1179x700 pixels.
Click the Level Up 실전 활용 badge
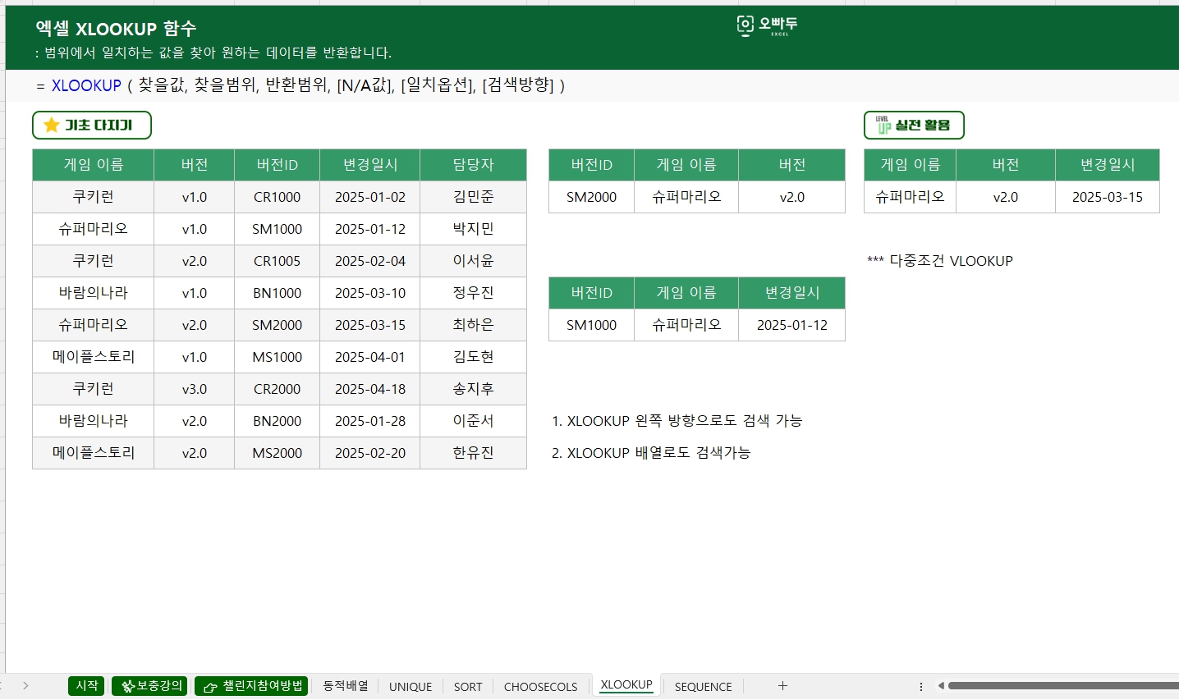click(914, 125)
